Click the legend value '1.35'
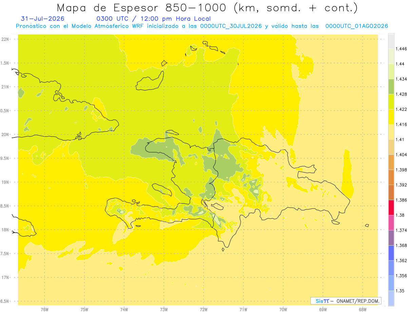Image resolution: width=407 pixels, height=314 pixels. point(400,291)
